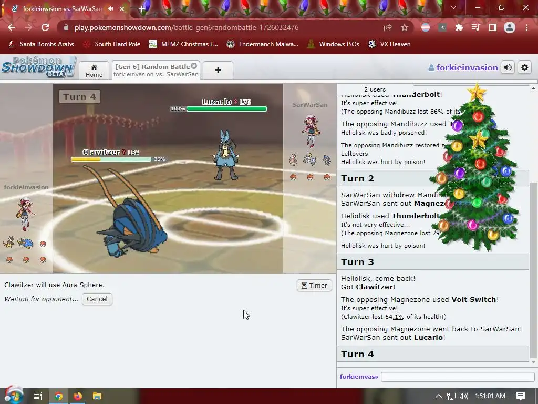The height and width of the screenshot is (404, 538).
Task: Click the forkieinvasion trainer avatar
Action: pyautogui.click(x=25, y=214)
